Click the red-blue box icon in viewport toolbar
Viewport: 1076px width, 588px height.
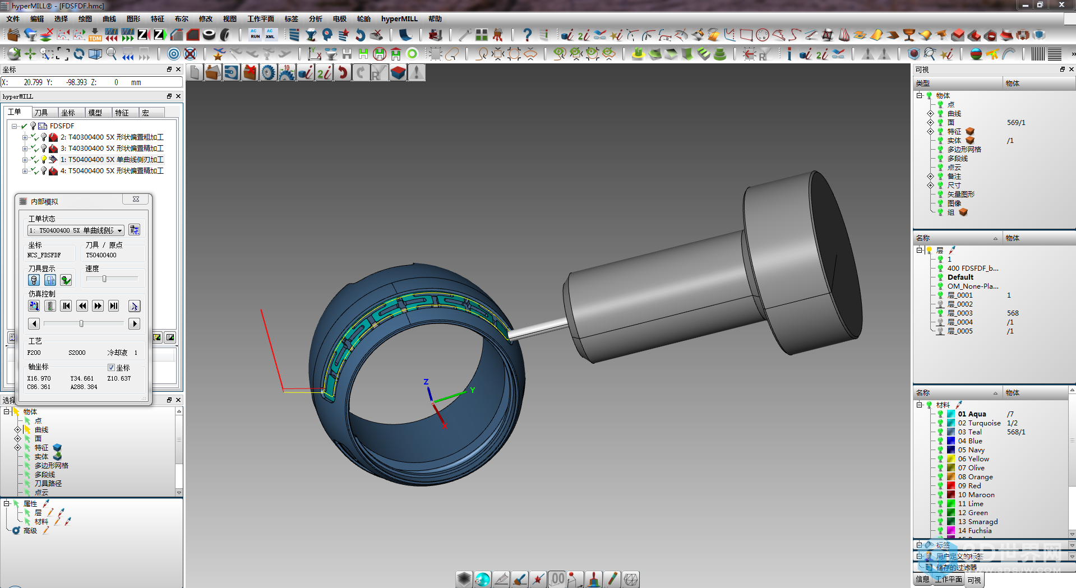[398, 73]
